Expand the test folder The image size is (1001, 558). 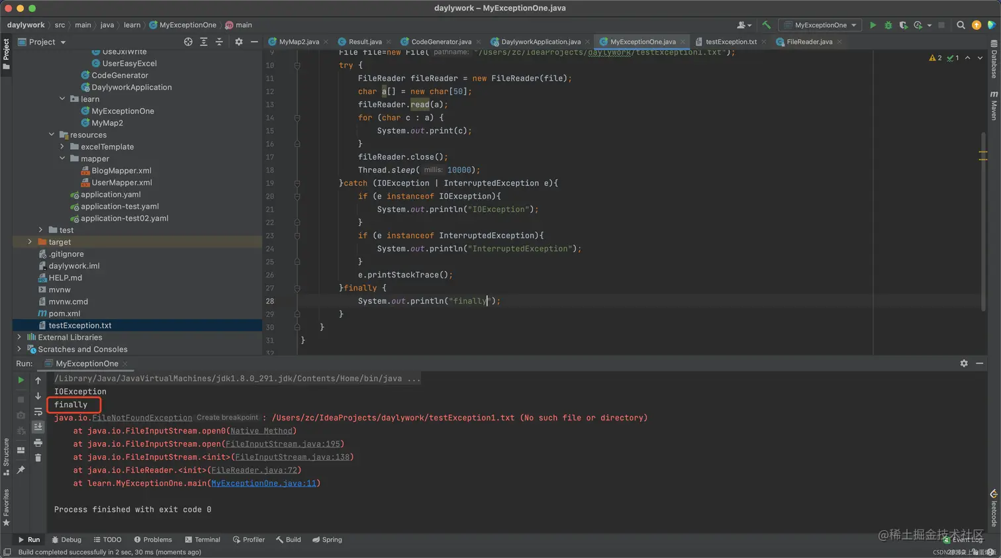point(41,230)
